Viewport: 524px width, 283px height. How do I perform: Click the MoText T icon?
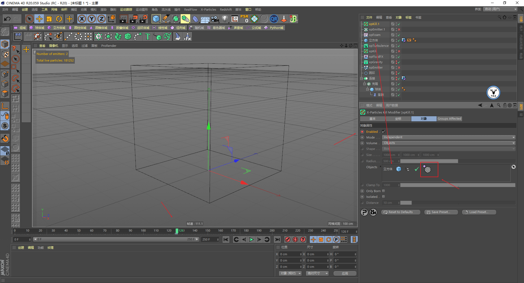tap(148, 36)
